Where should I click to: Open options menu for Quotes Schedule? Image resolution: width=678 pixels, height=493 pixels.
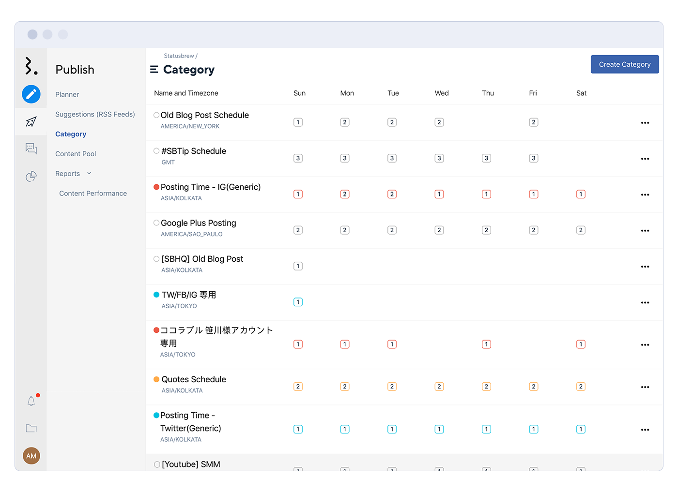tap(645, 387)
